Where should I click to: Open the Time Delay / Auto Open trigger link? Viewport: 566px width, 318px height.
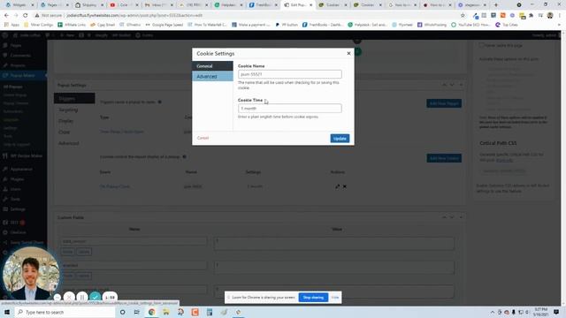[x=122, y=132]
